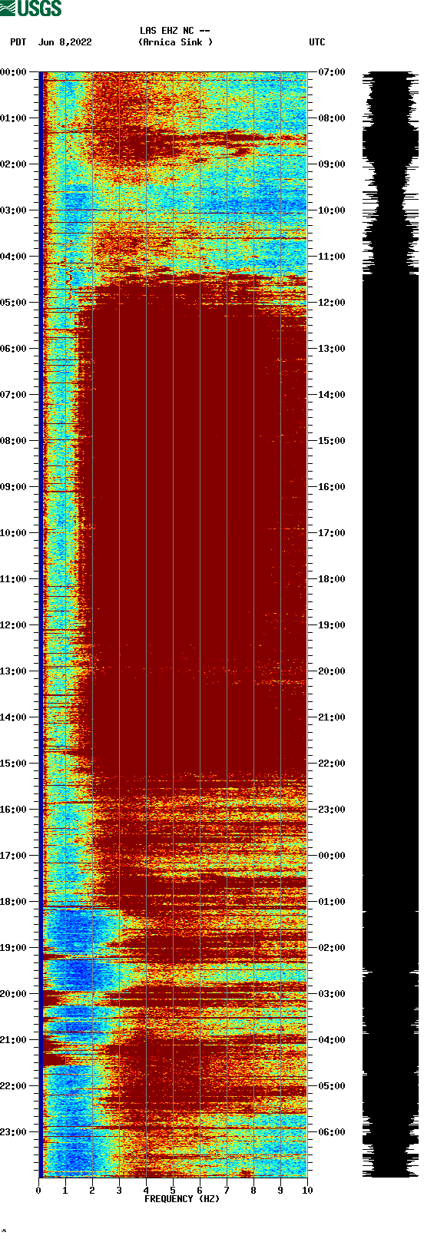424x1239 pixels.
Task: Click the '02:00' UTC time label
Action: tap(332, 948)
